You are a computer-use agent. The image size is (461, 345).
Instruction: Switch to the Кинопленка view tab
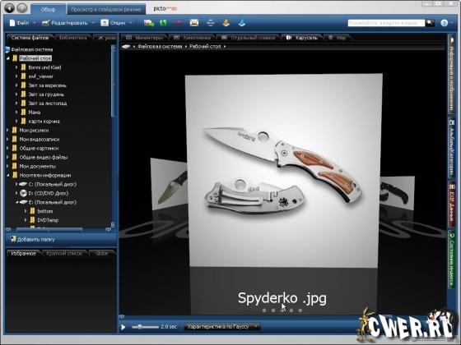pyautogui.click(x=193, y=38)
